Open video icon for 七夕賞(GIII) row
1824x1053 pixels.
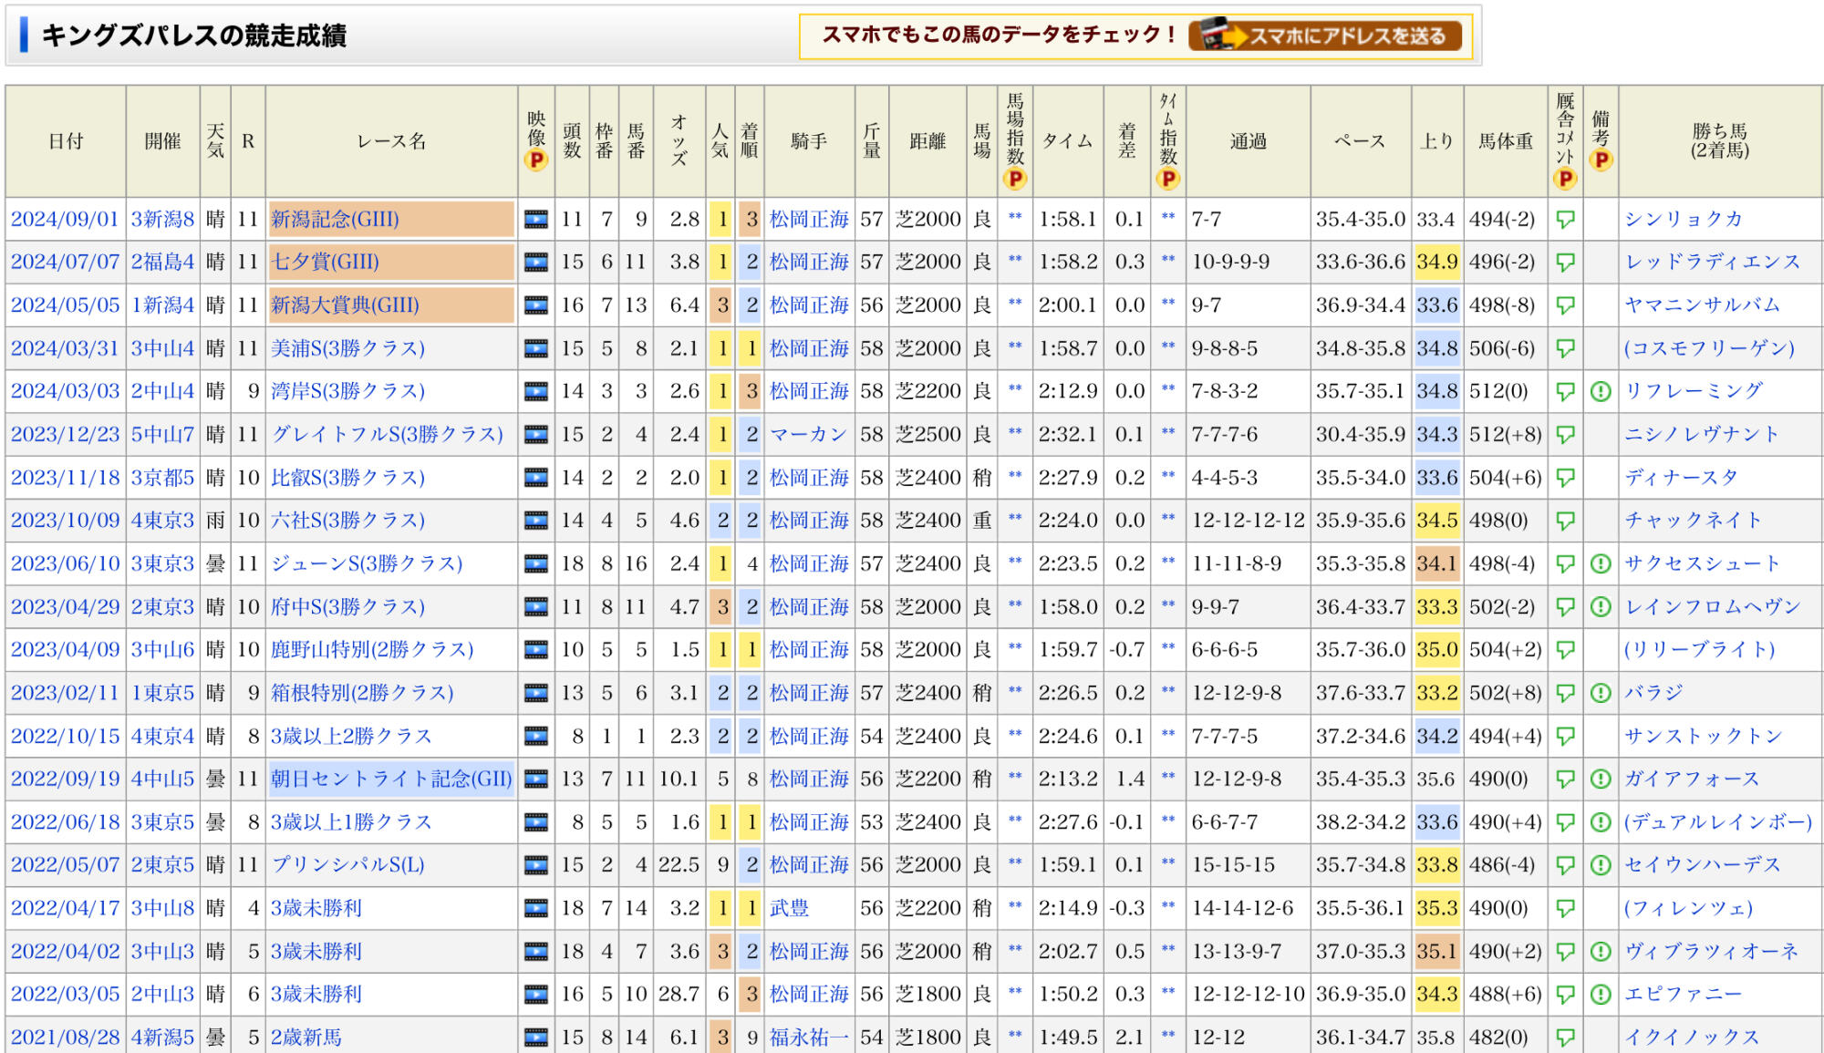536,263
